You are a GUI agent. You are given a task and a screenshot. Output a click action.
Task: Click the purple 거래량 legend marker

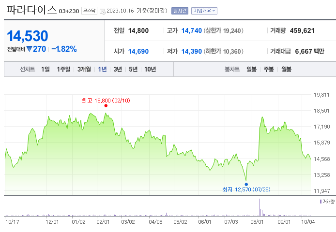point(321,202)
